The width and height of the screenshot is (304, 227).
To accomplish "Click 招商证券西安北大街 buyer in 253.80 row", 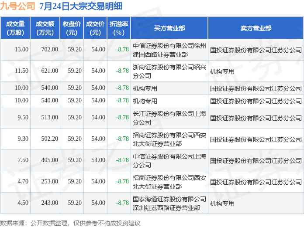I will [169, 182].
